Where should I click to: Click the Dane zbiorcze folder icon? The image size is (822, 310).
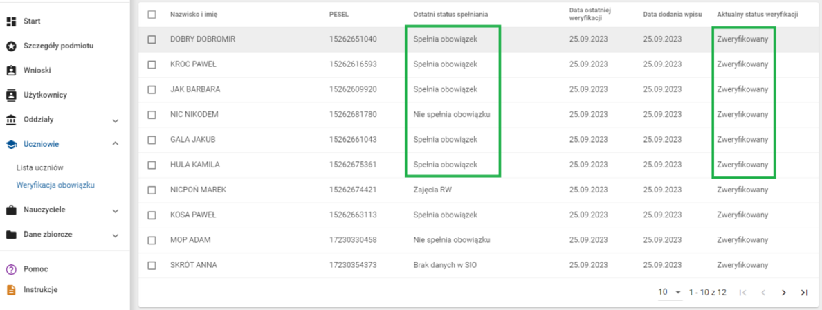pos(11,234)
